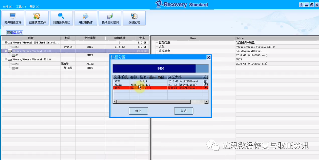Click the 标签 column header
Viewport: 319px width, 160px height.
68,38
